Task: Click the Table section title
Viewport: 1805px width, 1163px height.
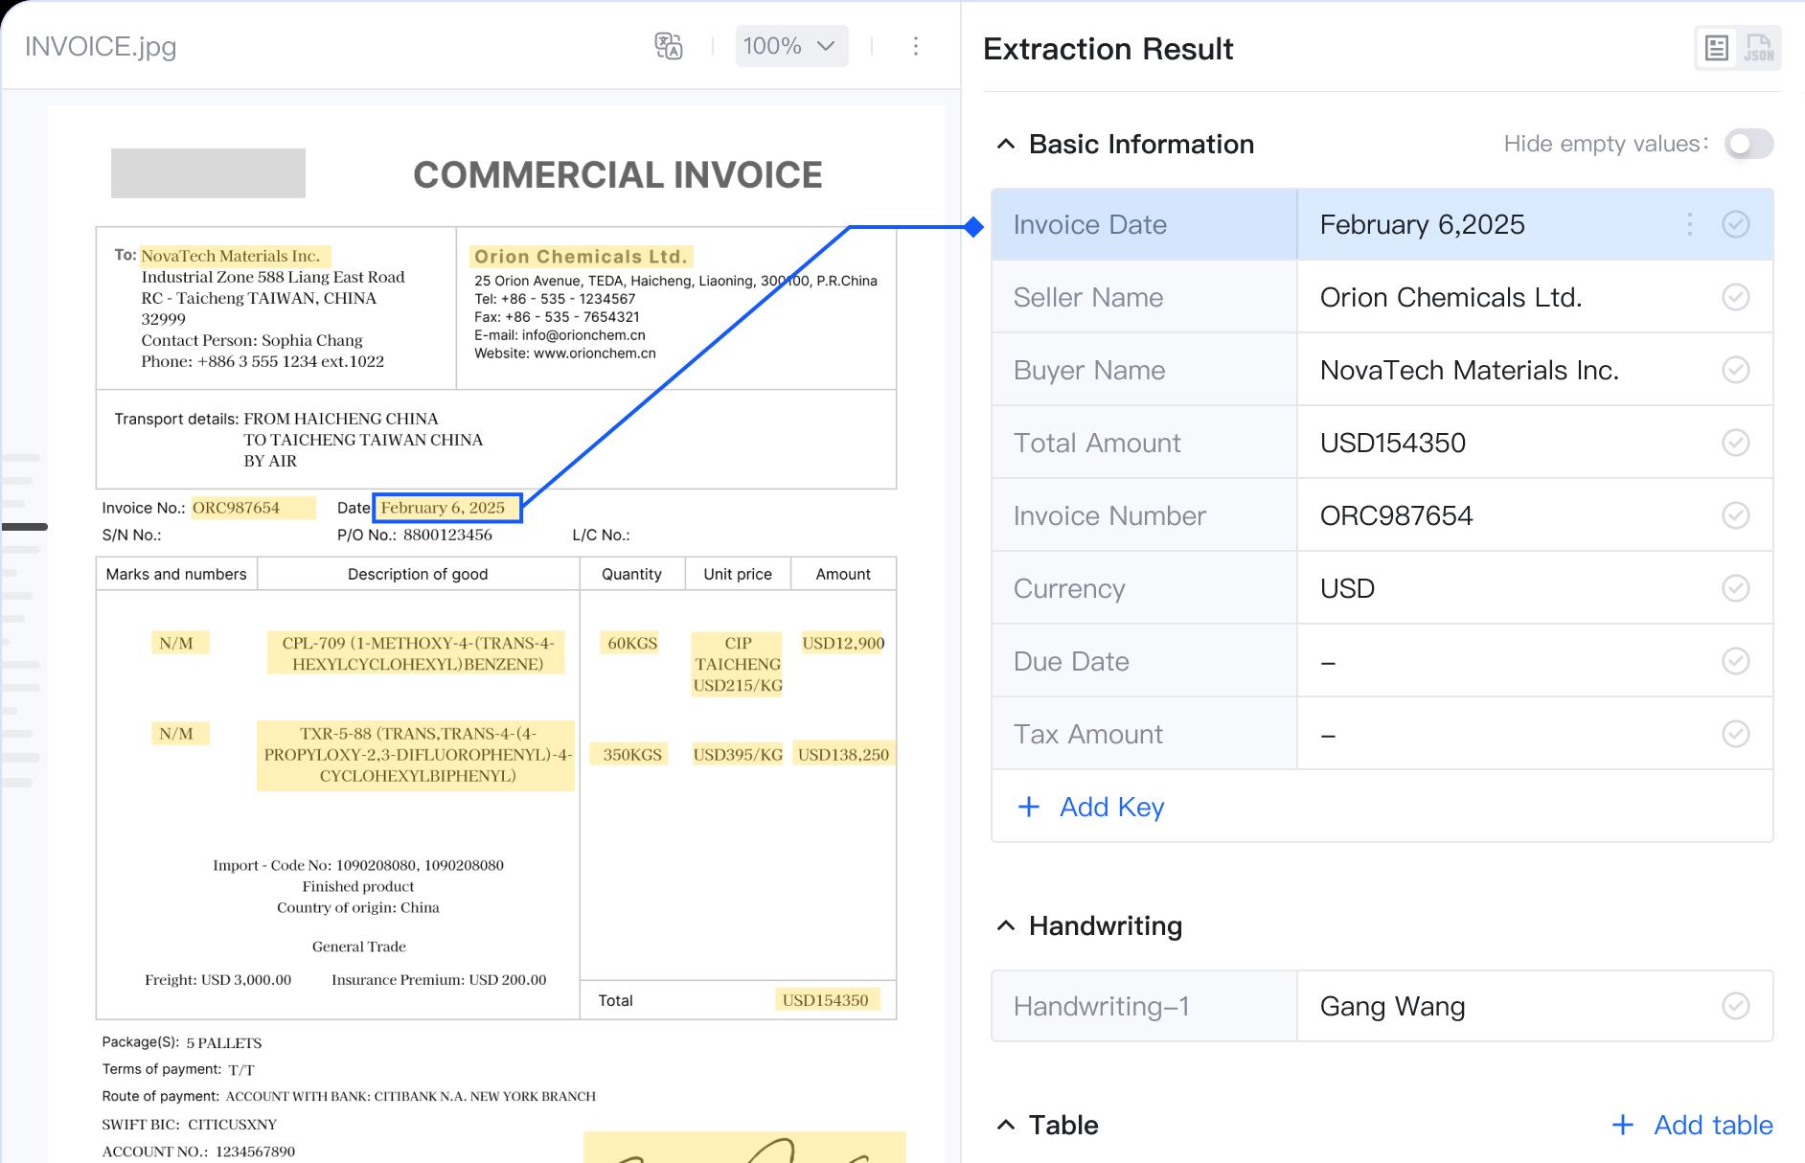Action: (x=1063, y=1125)
